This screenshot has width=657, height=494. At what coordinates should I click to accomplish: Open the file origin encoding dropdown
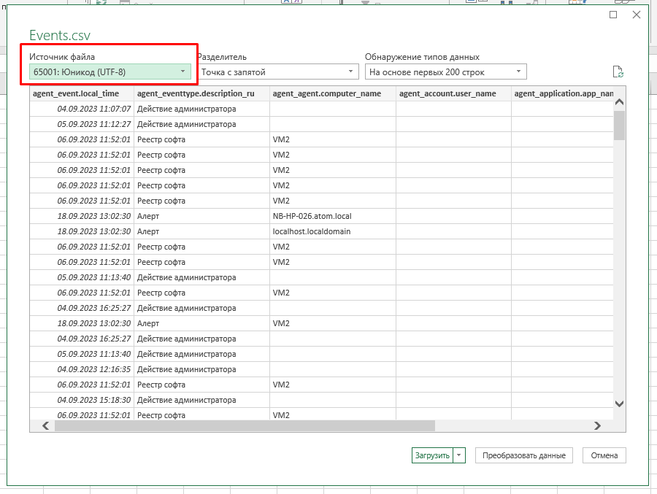[183, 71]
